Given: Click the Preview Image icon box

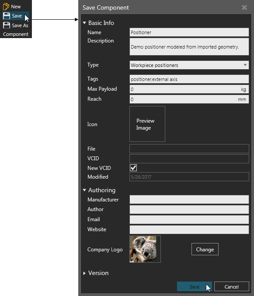Looking at the screenshot, I should [147, 124].
